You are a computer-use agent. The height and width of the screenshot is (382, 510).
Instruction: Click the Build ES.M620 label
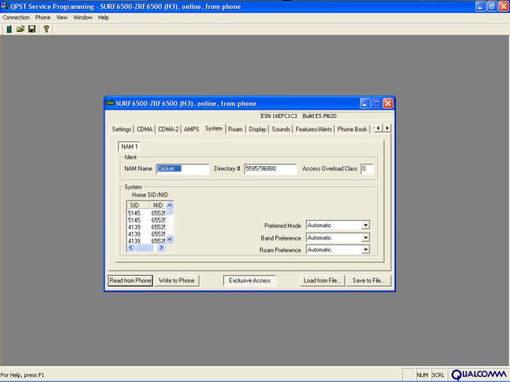pos(319,116)
